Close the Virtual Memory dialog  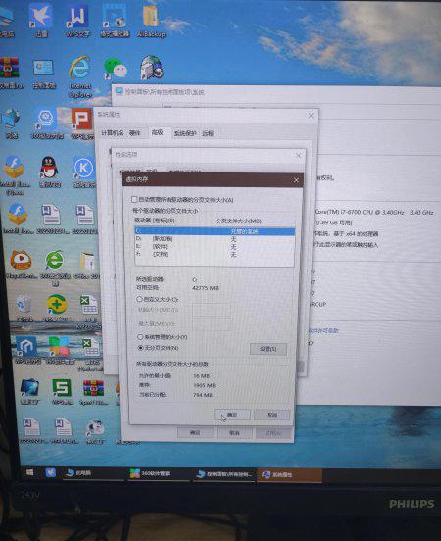point(296,180)
